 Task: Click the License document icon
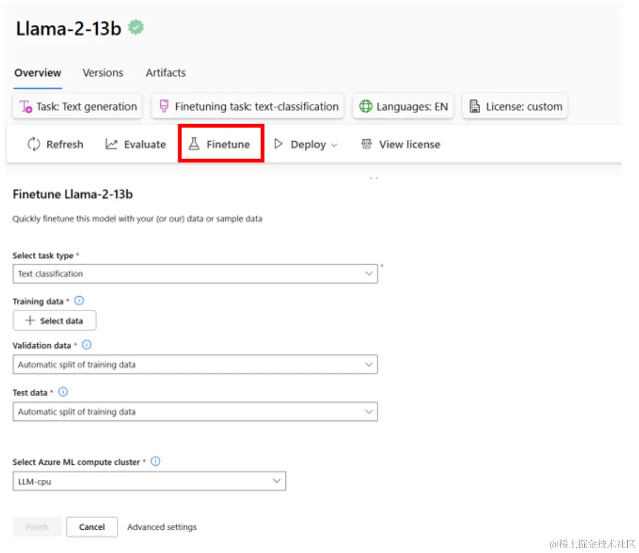coord(475,106)
